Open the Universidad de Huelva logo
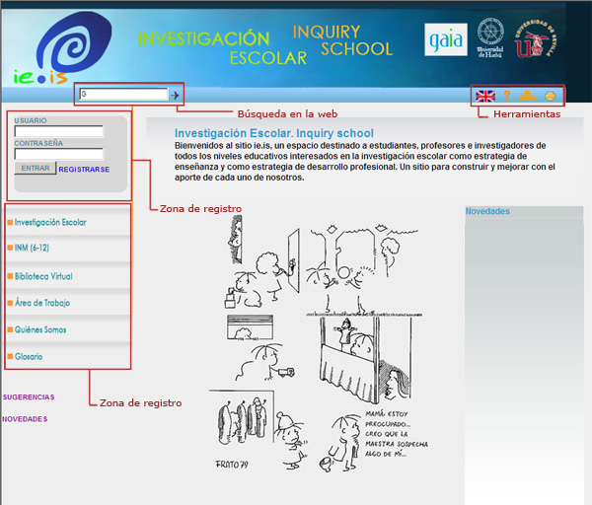The width and height of the screenshot is (592, 505). click(490, 37)
